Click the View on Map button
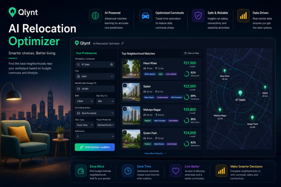The image size is (281, 187). click(x=192, y=53)
